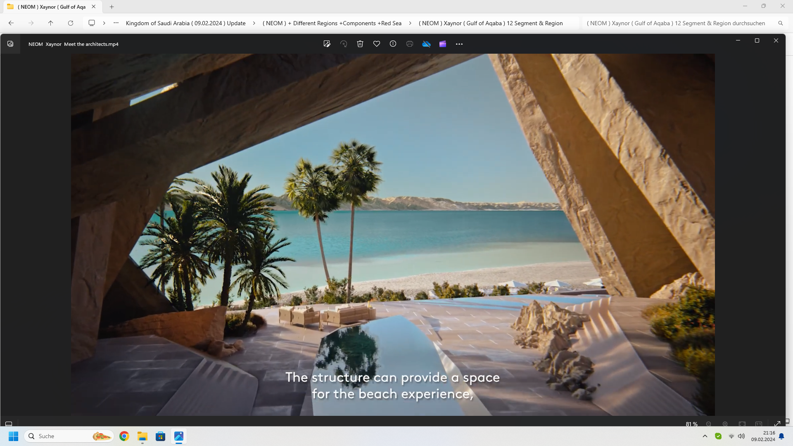Show hidden system tray icons
This screenshot has height=446, width=793.
click(705, 436)
